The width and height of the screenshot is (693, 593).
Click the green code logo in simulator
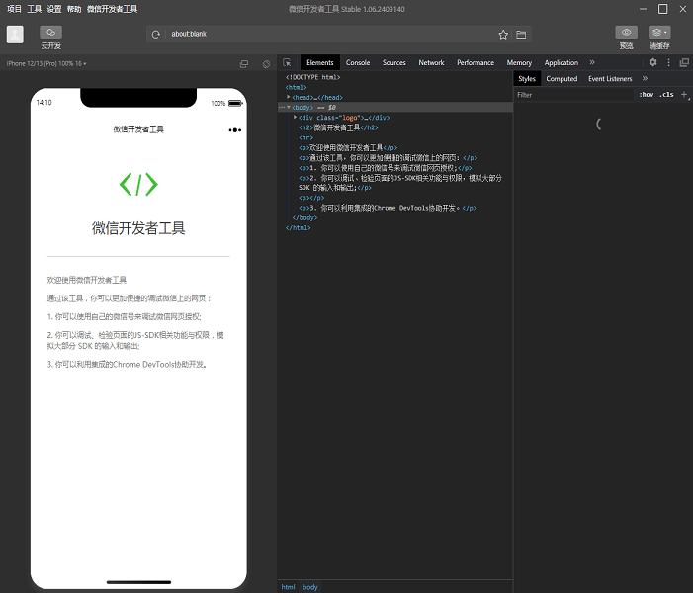[138, 185]
